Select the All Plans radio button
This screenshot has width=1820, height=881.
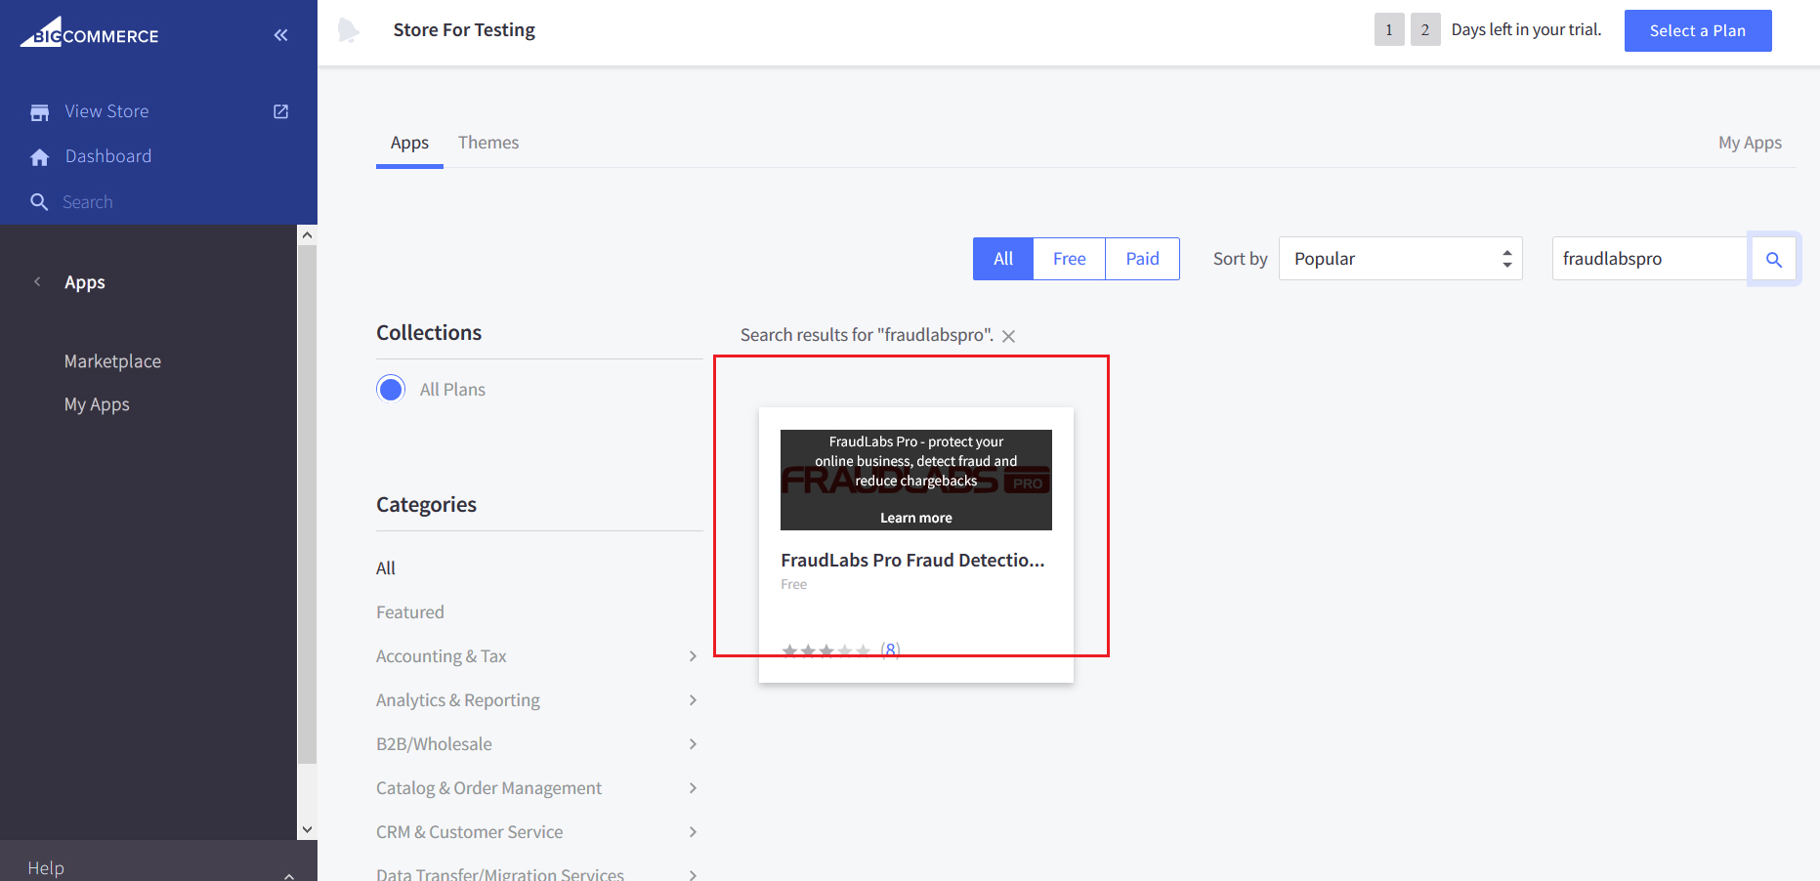(x=391, y=389)
